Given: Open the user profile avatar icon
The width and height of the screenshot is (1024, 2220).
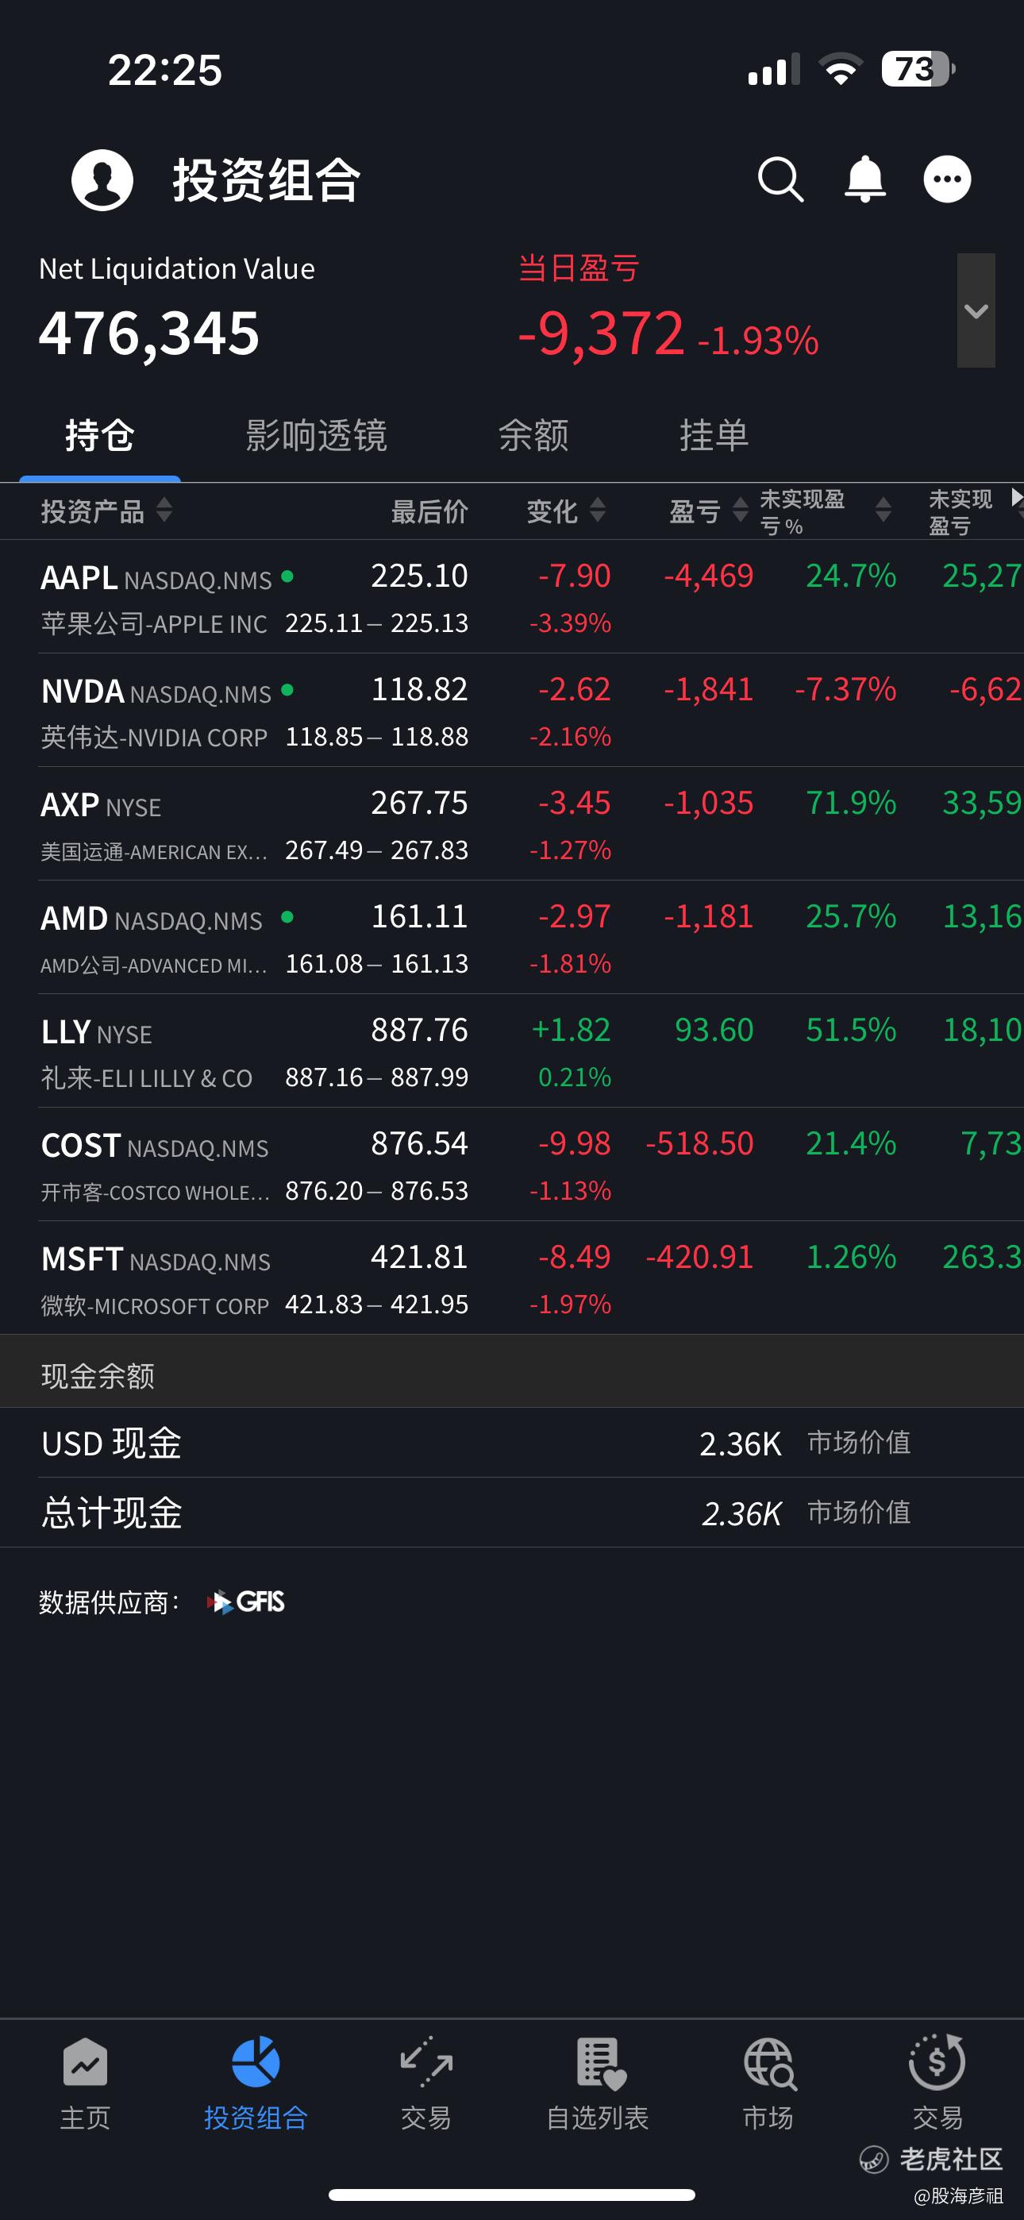Looking at the screenshot, I should point(102,179).
